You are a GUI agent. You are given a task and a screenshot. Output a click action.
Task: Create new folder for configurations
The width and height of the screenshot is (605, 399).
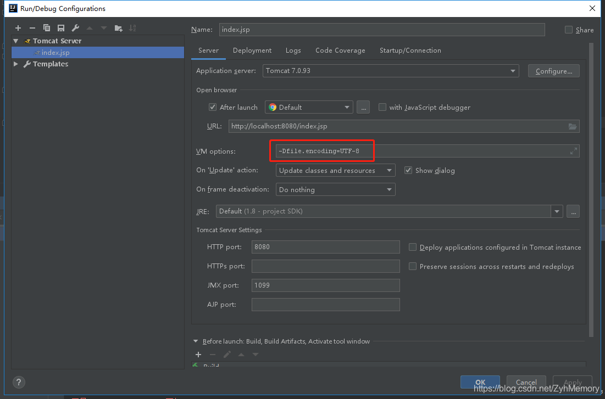[119, 28]
